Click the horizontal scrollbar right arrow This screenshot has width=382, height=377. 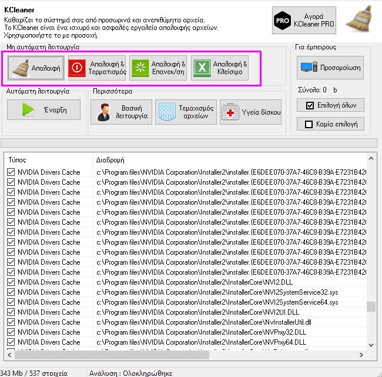[361, 355]
